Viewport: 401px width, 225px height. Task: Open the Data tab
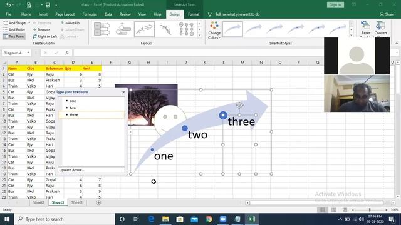click(x=108, y=14)
